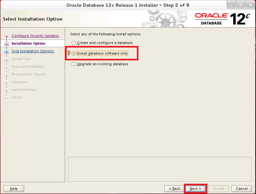Click the Install Type step label
Screen dimensions: 256x194
click(x=21, y=59)
